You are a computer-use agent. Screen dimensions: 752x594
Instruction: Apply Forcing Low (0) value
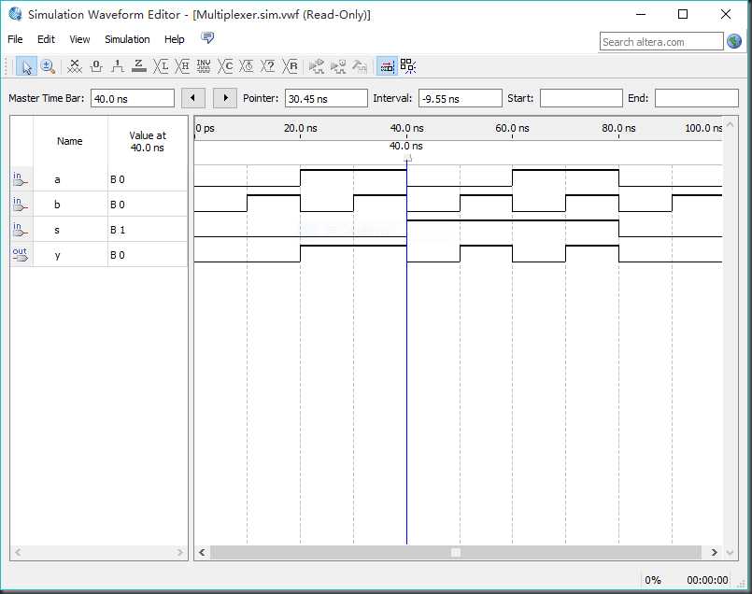coord(96,66)
